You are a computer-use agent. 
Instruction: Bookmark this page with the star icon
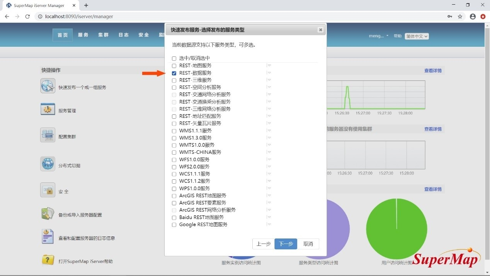[460, 17]
